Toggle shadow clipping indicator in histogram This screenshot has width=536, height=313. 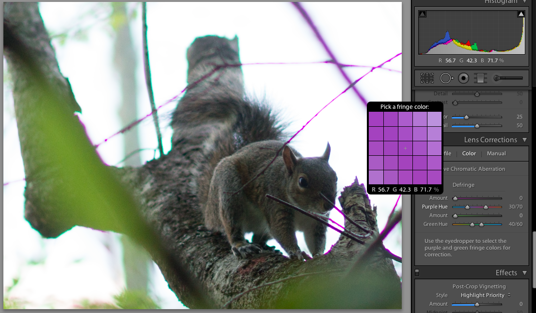(422, 14)
